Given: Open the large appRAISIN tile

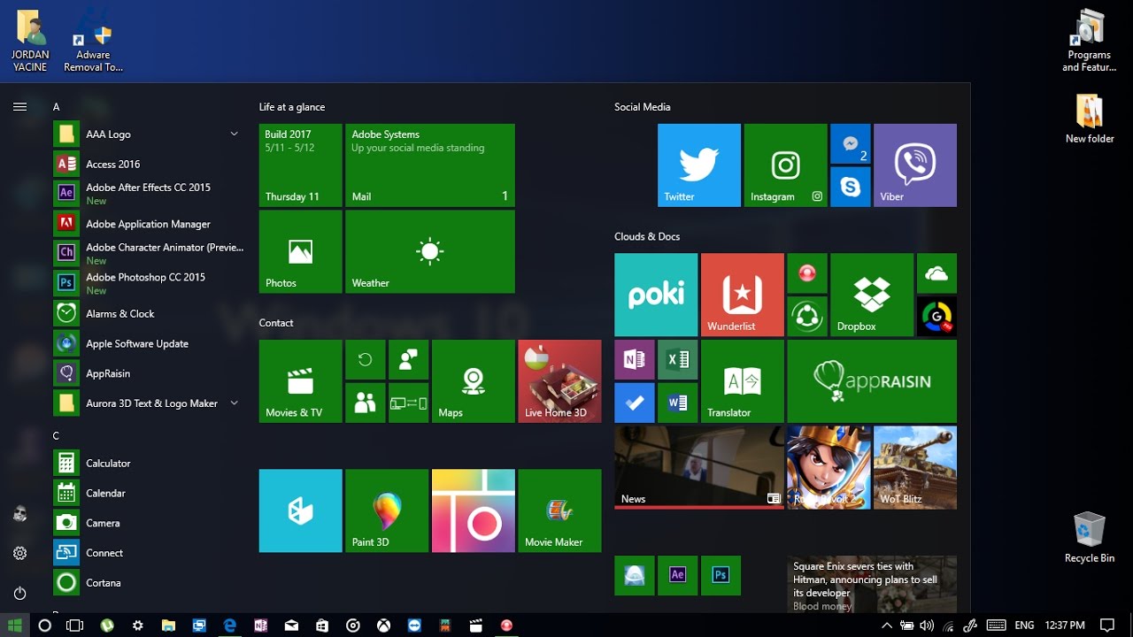Looking at the screenshot, I should point(872,381).
